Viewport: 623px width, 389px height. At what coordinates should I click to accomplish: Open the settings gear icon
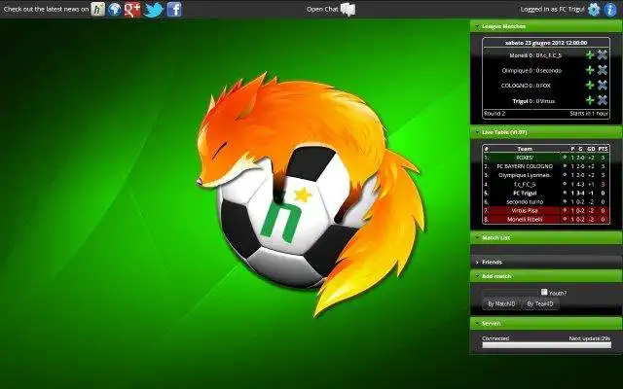pyautogui.click(x=594, y=9)
